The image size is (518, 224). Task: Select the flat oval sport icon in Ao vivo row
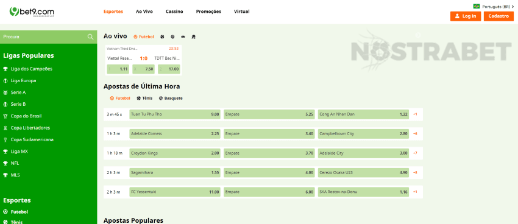pos(183,37)
